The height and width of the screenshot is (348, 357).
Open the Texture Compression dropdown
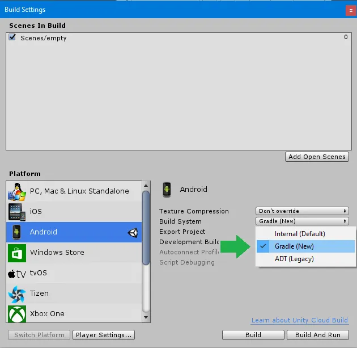302,211
